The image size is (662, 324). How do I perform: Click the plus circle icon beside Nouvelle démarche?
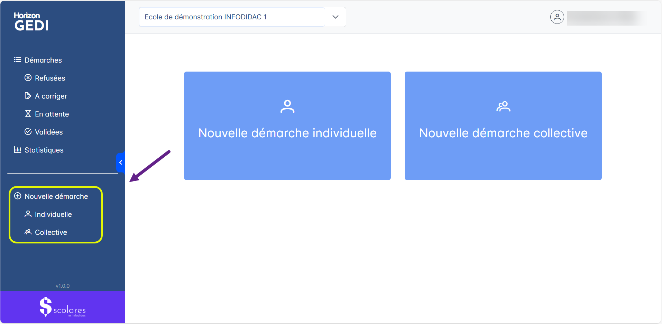click(x=18, y=196)
